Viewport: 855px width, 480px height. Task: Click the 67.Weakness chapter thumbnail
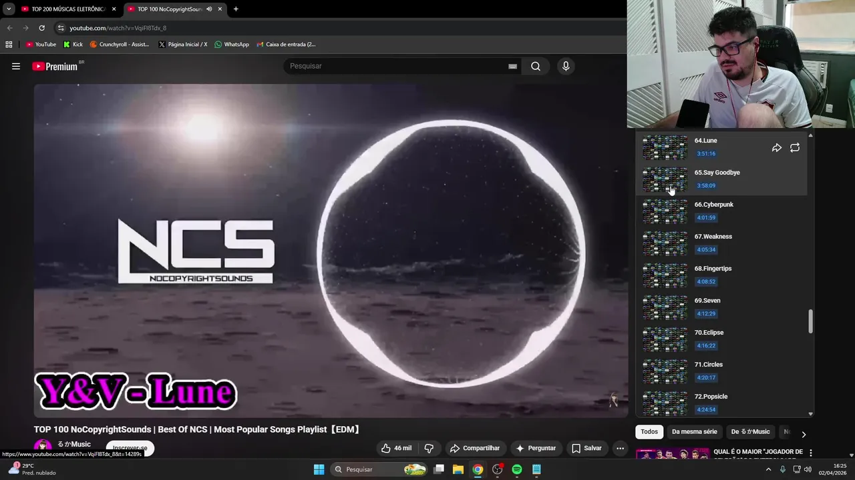(665, 244)
